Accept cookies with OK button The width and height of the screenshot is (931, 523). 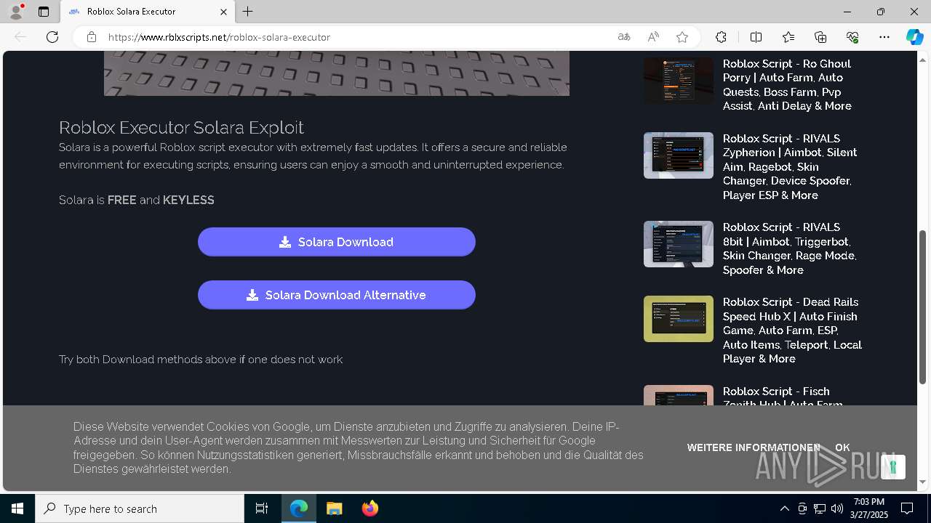coord(842,447)
